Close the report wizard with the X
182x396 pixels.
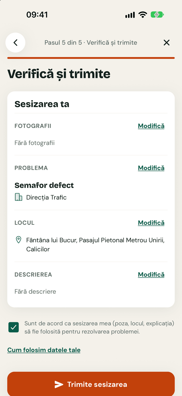[167, 43]
